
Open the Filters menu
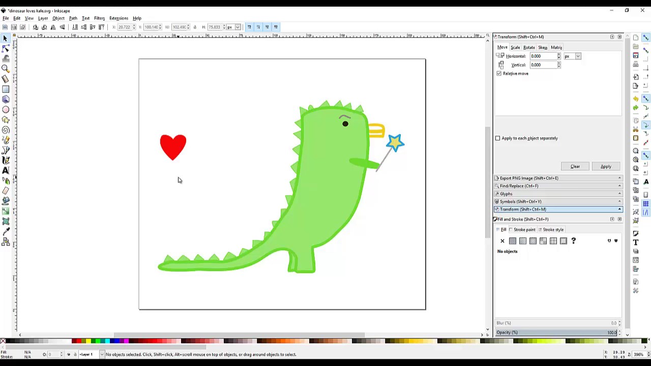point(99,18)
